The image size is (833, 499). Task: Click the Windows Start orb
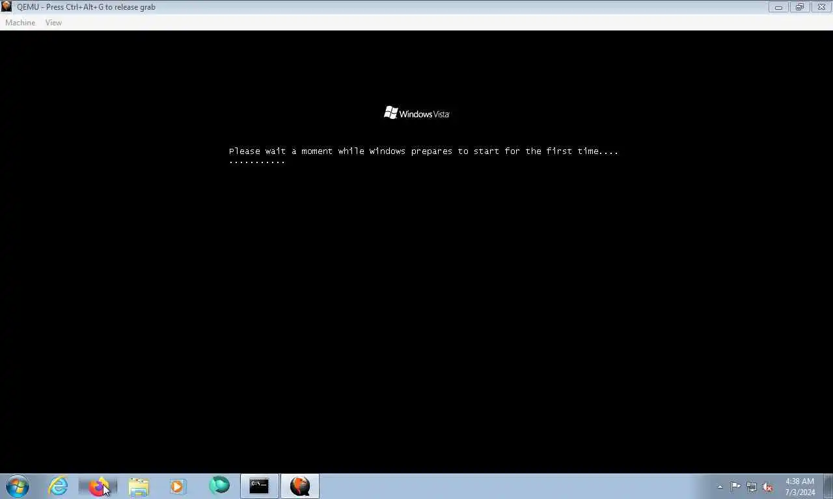[x=18, y=486]
